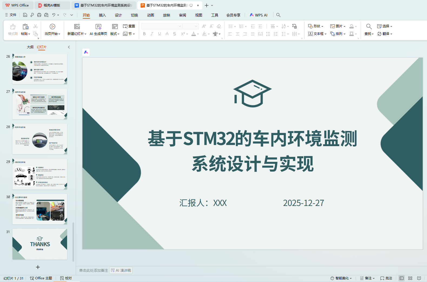Image resolution: width=427 pixels, height=282 pixels.
Task: Expand the 形状 shapes dropdown
Action: 316,26
